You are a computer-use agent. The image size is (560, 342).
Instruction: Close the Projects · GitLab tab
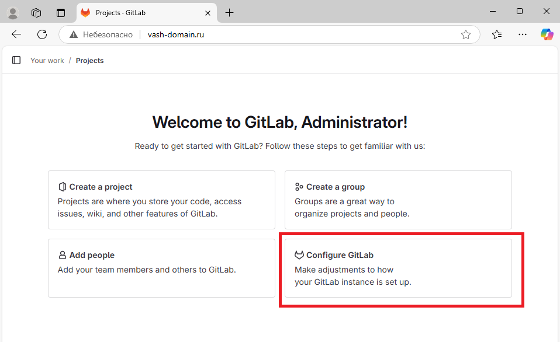pos(208,13)
